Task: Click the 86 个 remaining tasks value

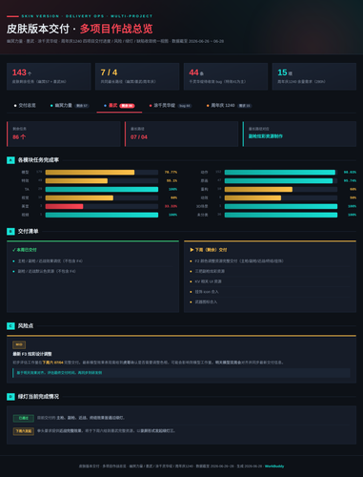Action: tap(19, 137)
